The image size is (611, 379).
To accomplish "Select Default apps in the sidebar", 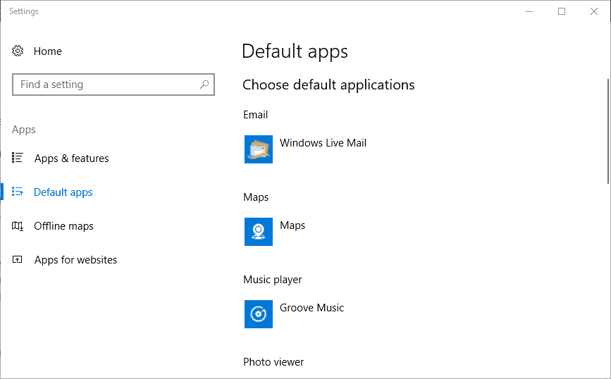I will point(63,192).
